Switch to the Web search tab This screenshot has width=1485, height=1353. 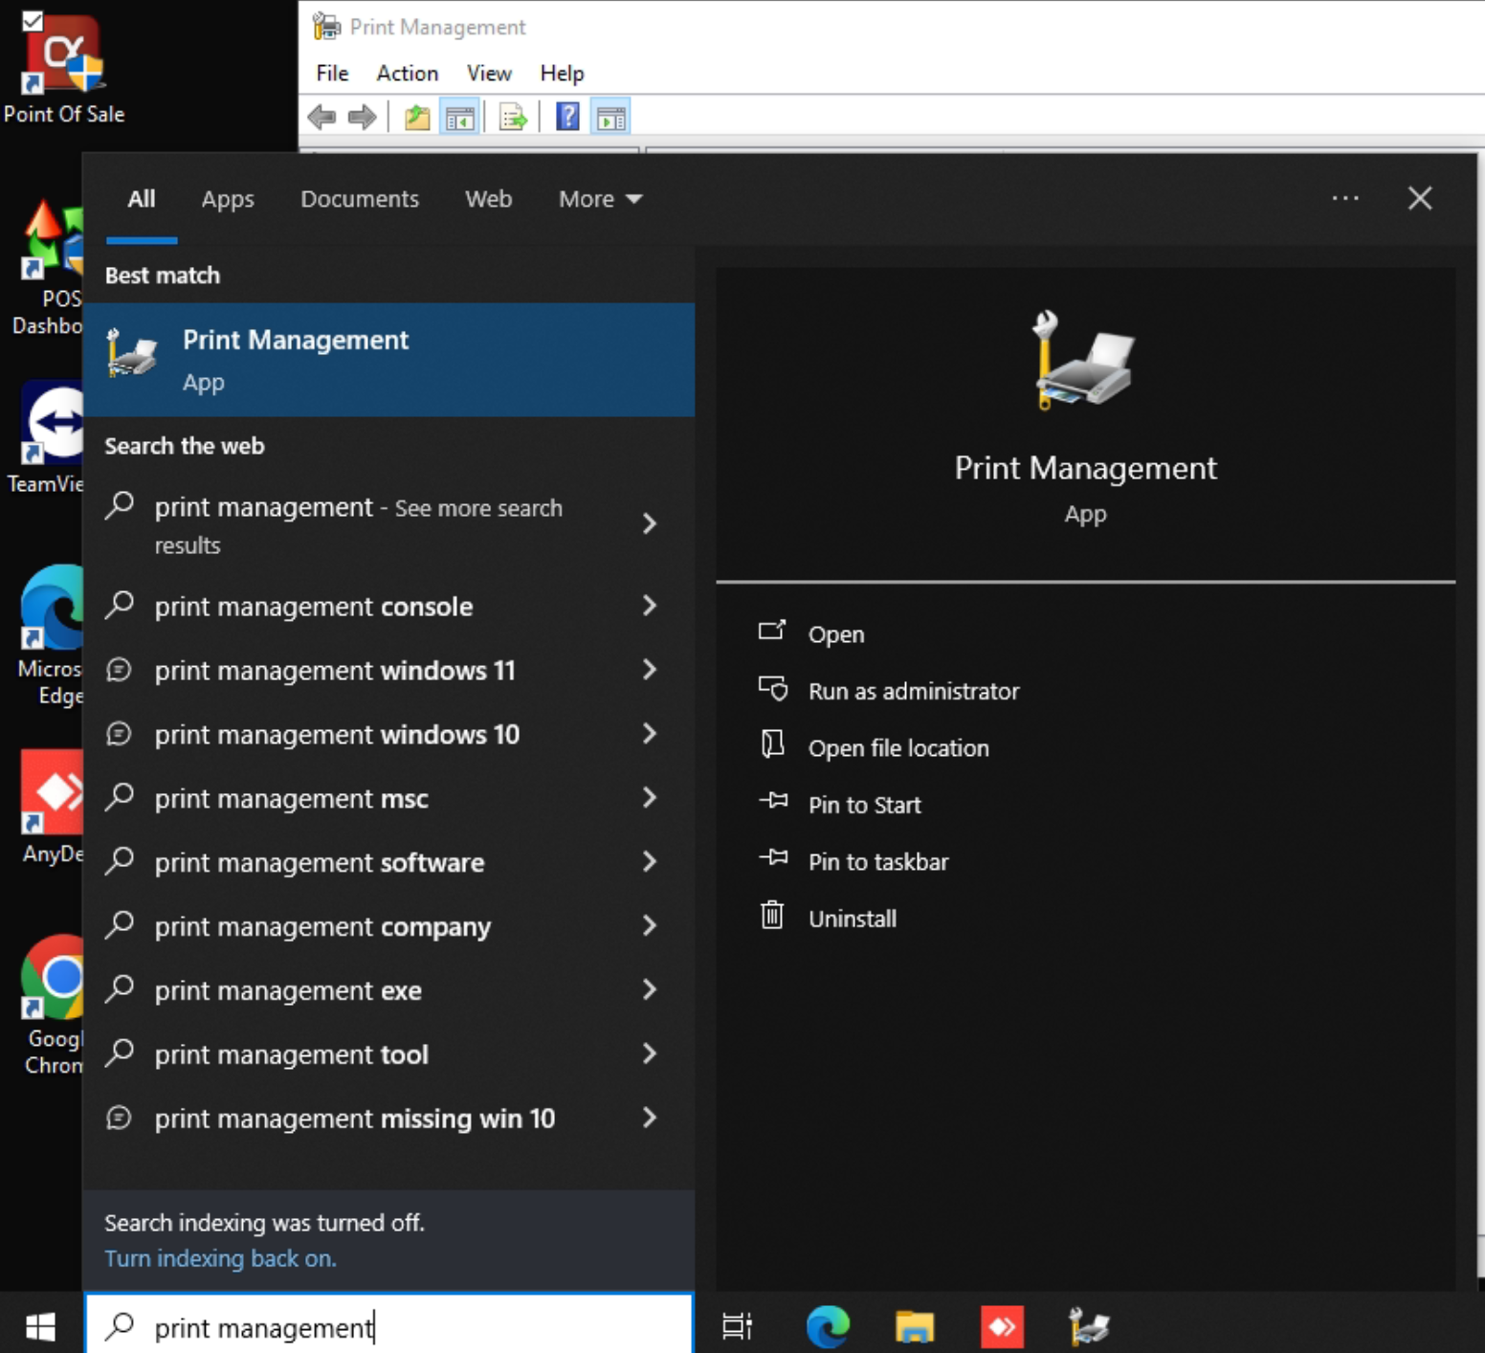coord(488,199)
